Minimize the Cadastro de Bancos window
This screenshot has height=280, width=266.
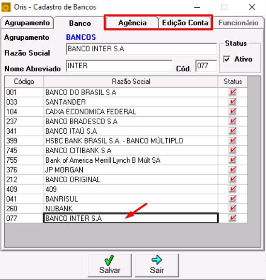[197, 7]
